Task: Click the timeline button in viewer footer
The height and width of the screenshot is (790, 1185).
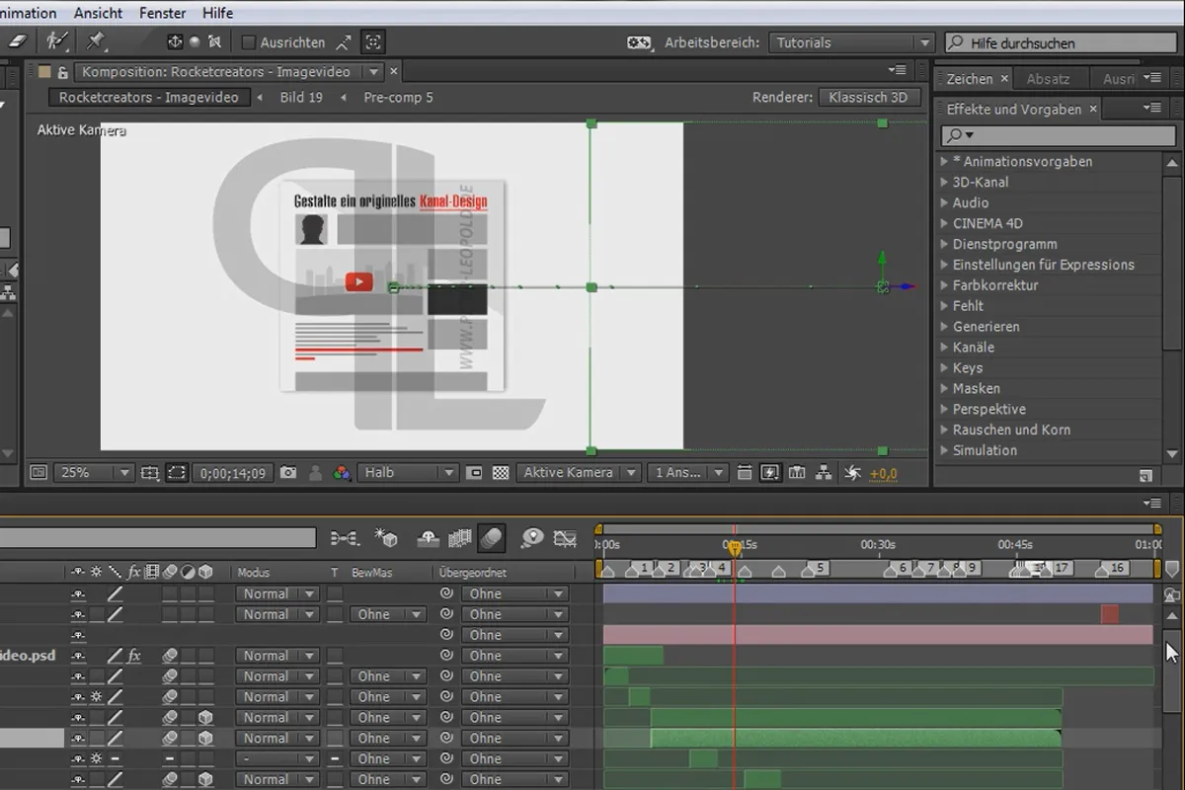Action: [x=797, y=473]
